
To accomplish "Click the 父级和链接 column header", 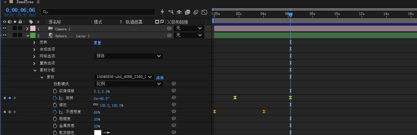I will (177, 22).
